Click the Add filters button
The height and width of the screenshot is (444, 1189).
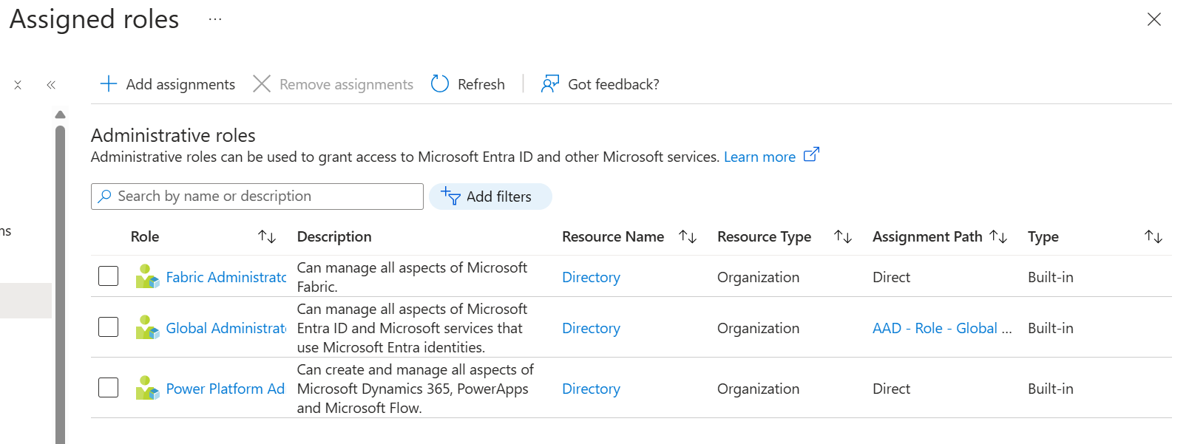coord(490,197)
